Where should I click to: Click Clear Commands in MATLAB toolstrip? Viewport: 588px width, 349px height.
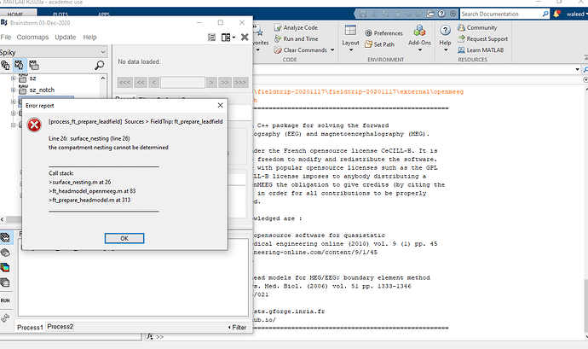(300, 50)
